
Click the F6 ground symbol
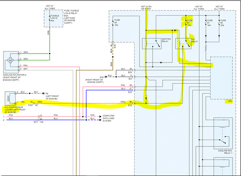[x=43, y=93]
